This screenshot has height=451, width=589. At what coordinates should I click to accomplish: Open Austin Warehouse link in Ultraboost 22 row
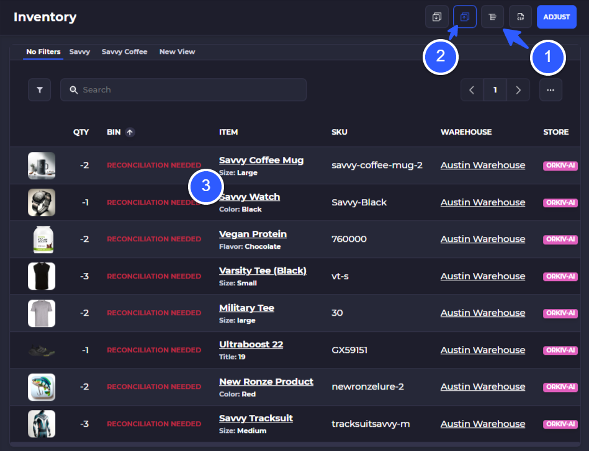point(483,350)
